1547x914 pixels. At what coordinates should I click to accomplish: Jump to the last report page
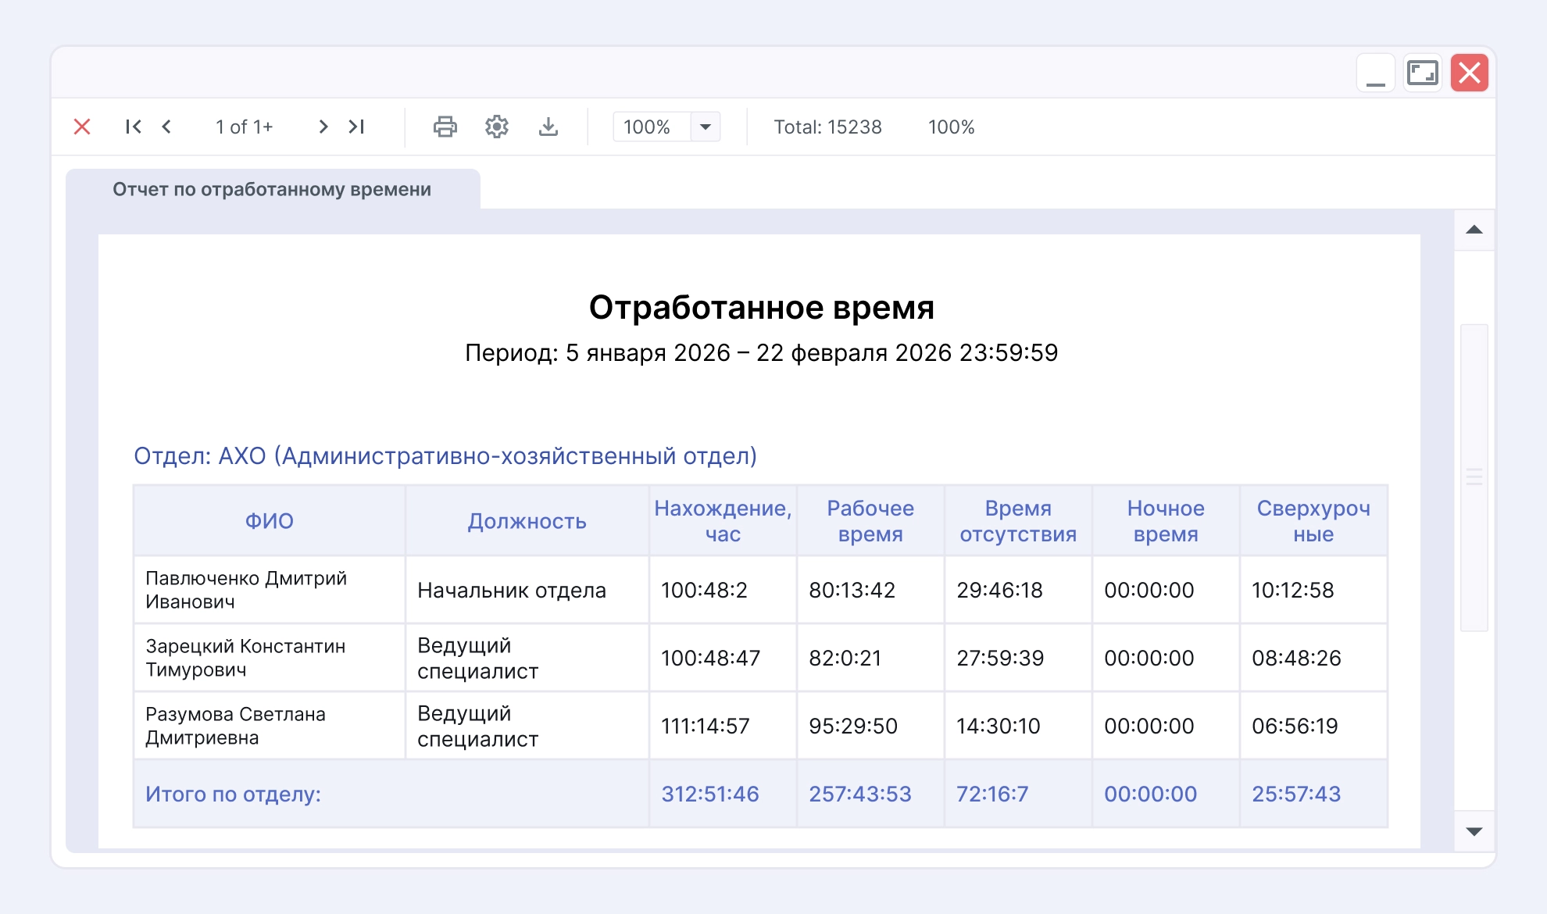(x=357, y=127)
